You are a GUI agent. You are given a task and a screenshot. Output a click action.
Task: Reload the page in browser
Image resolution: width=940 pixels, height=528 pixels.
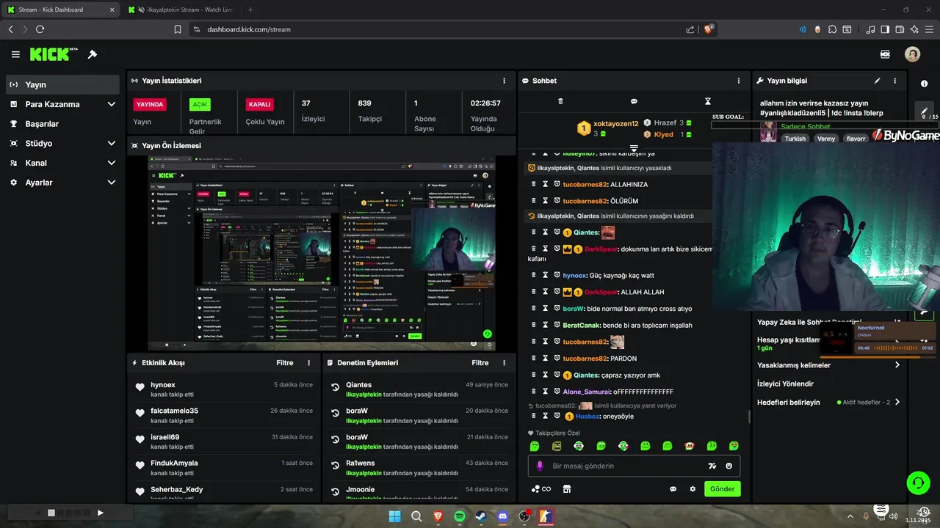coord(40,29)
